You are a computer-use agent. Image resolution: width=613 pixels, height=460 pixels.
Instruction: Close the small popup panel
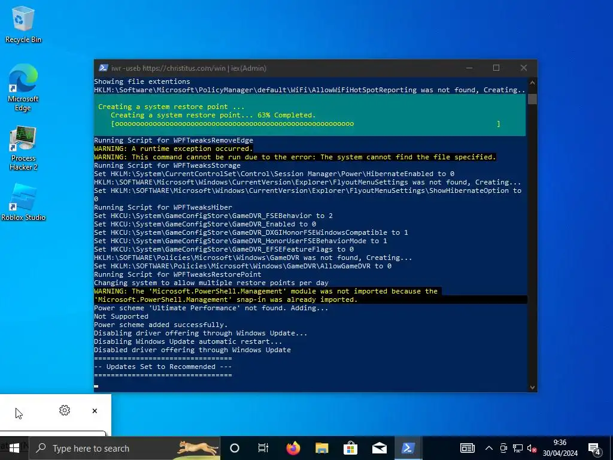[95, 411]
